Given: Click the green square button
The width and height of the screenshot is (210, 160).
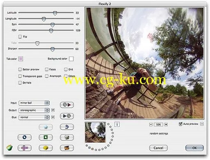Looking at the screenshot, I should coord(46,137).
